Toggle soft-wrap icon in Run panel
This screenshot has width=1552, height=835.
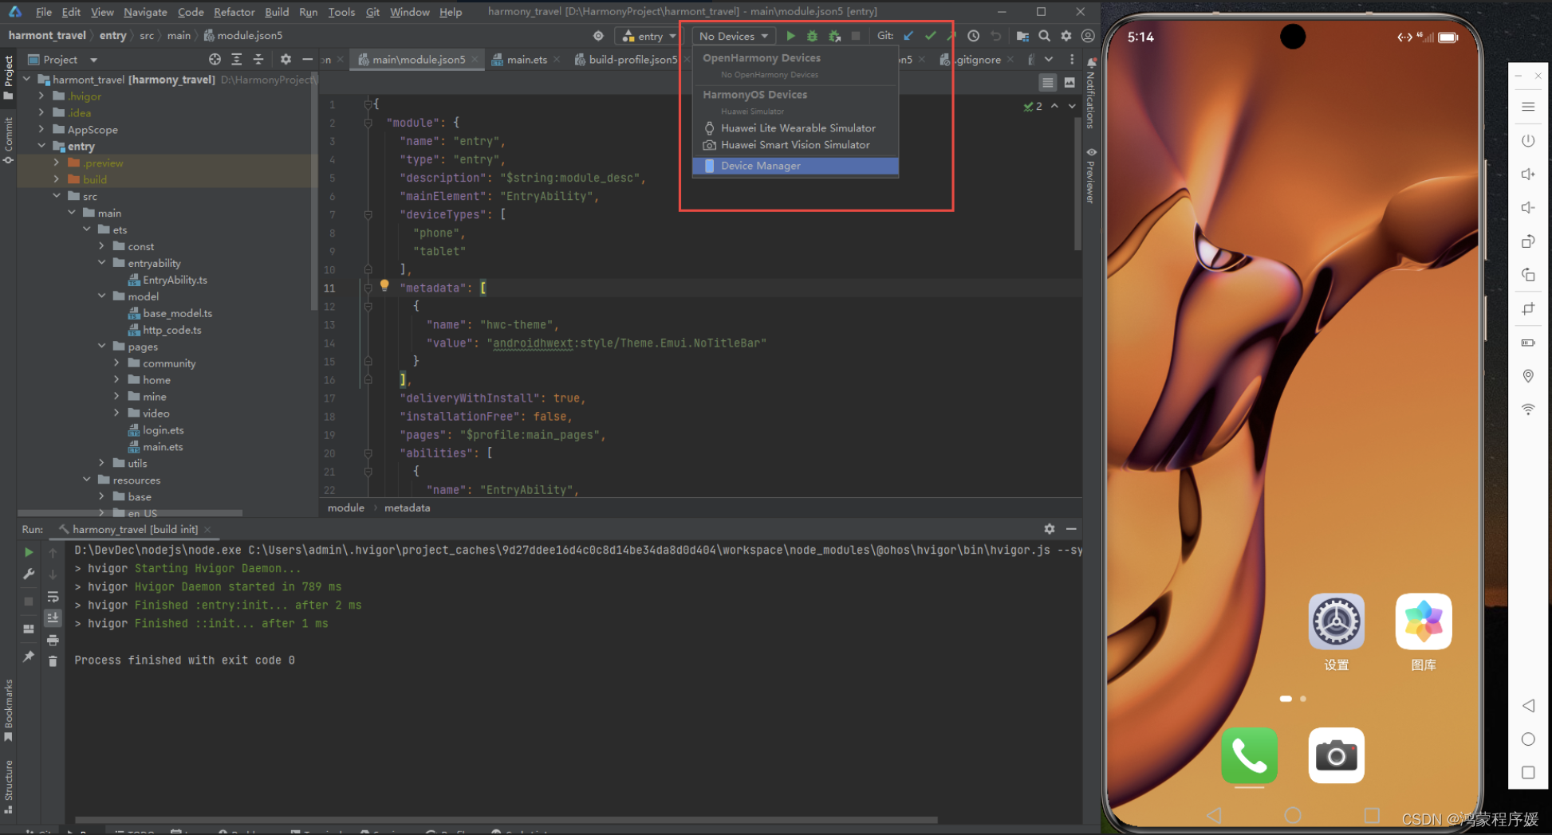[x=53, y=597]
